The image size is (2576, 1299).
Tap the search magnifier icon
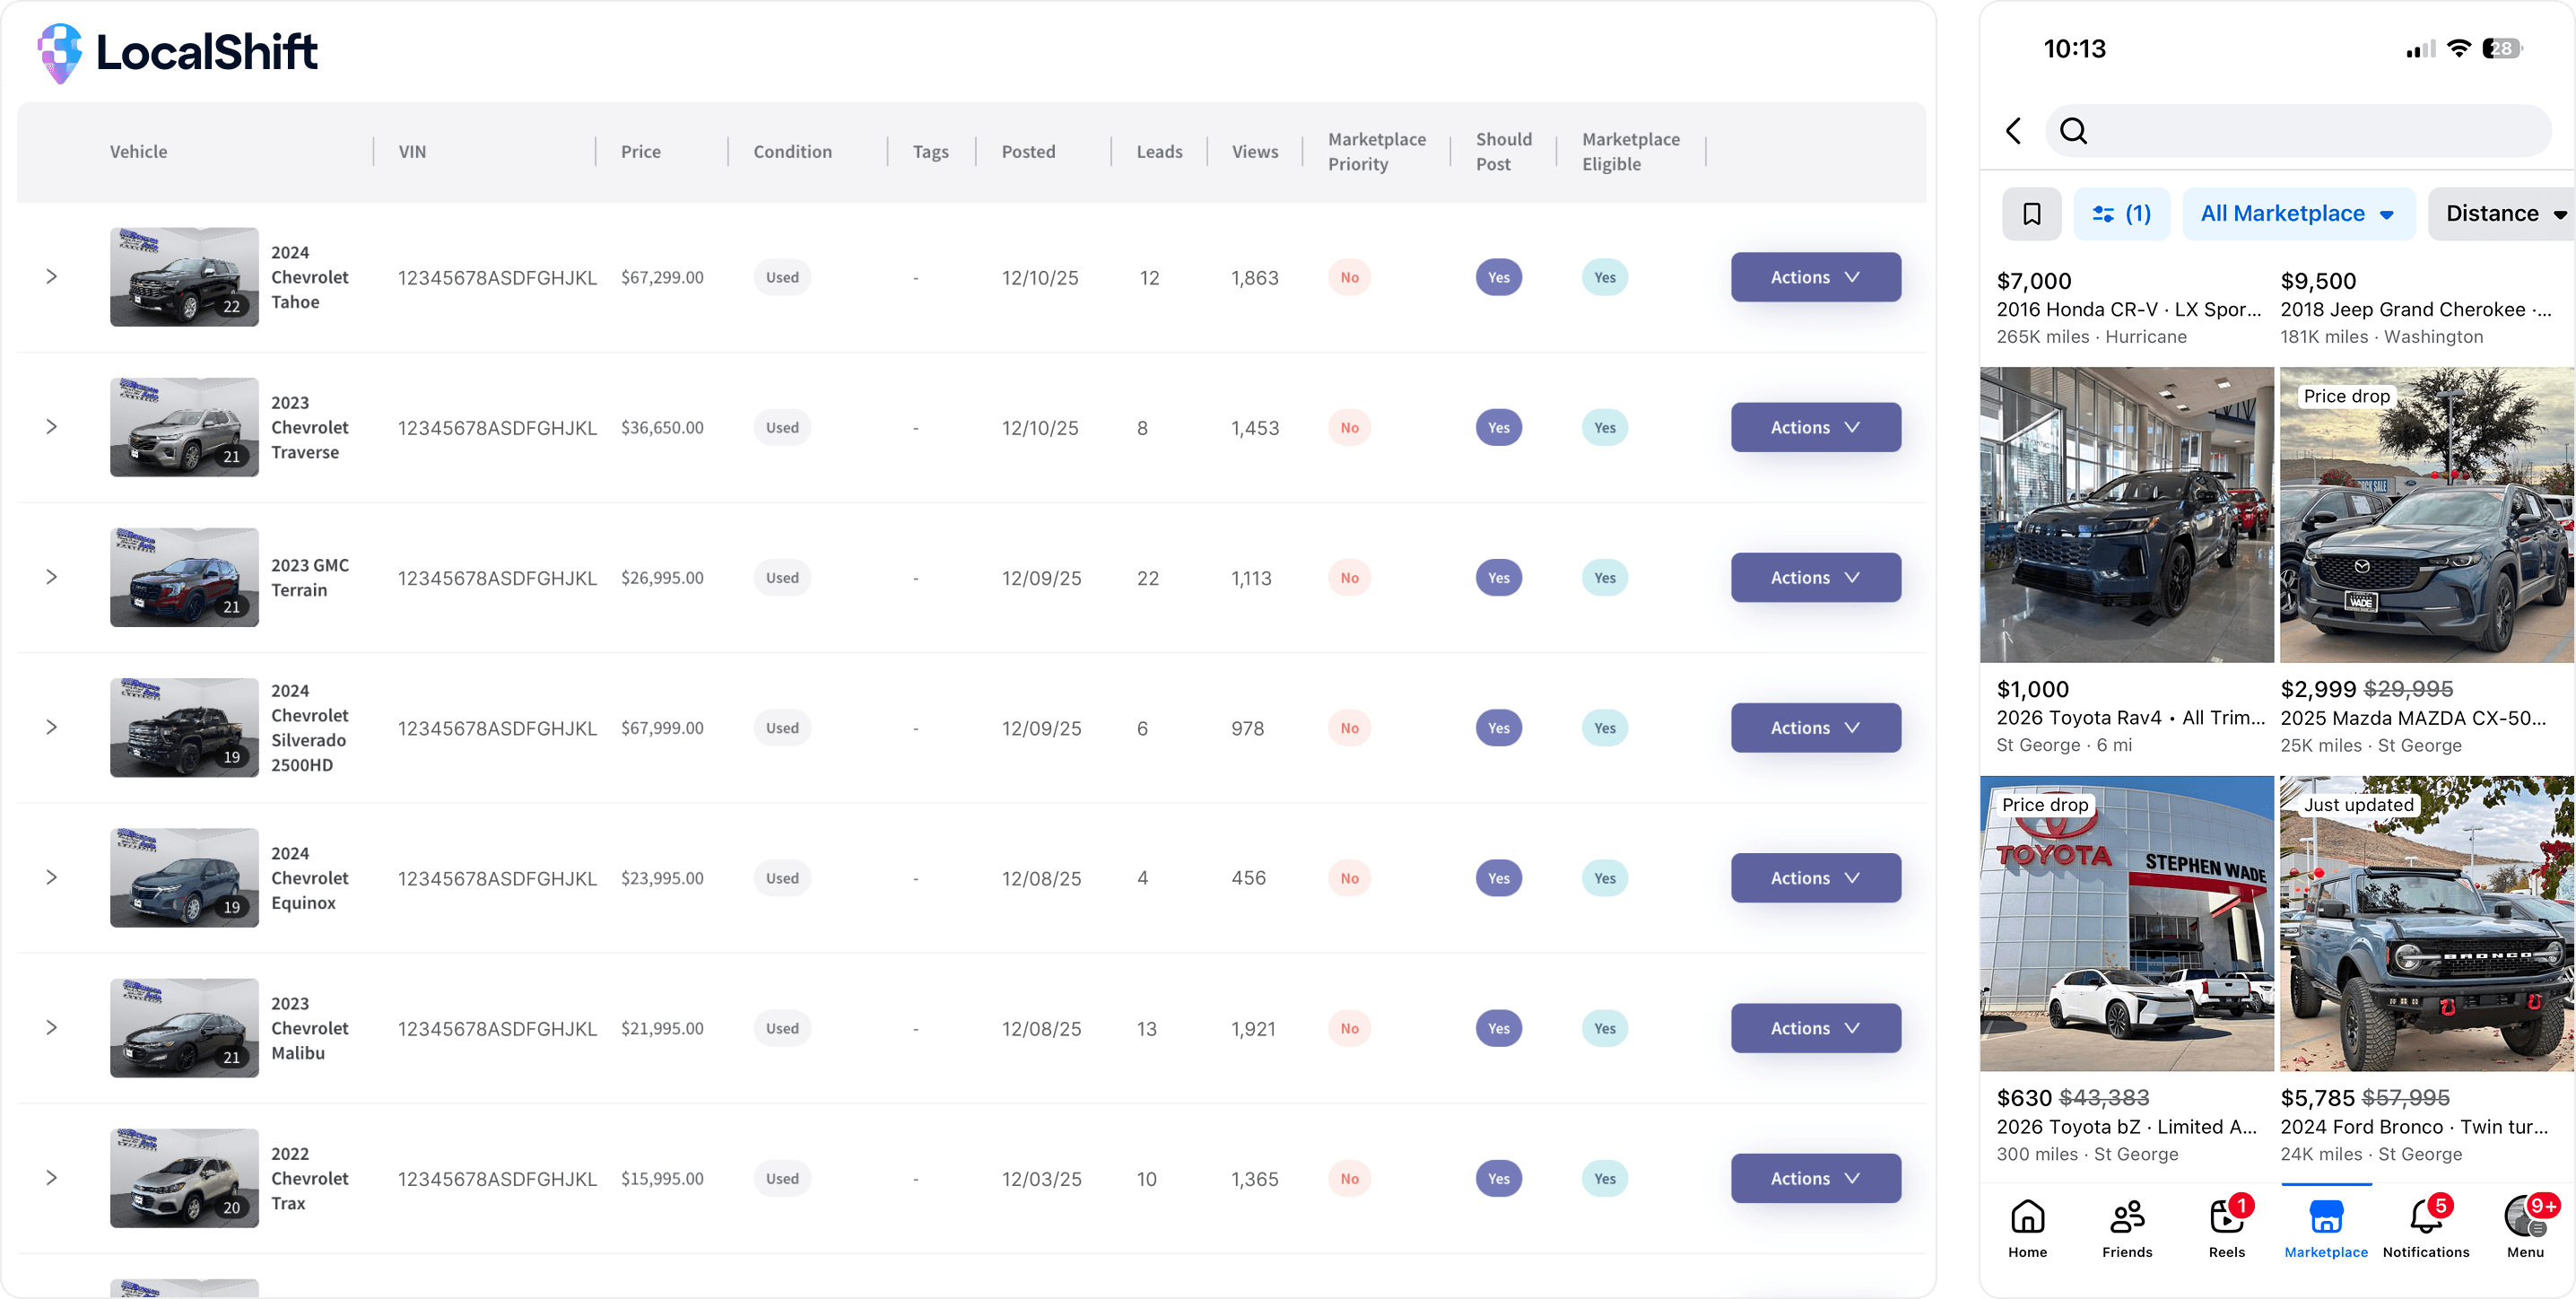(x=2073, y=131)
